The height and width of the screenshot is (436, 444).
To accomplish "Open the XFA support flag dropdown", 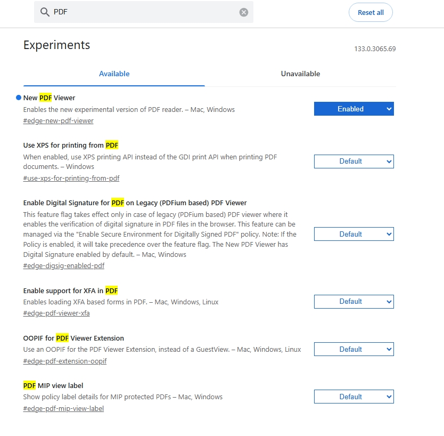I will click(353, 302).
